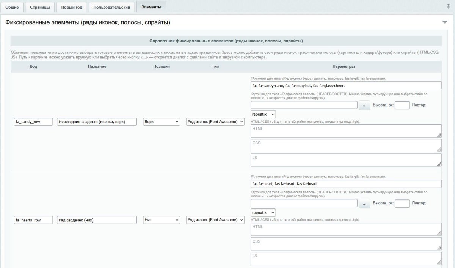
Task: Switch to the Общие tab
Action: click(x=12, y=7)
